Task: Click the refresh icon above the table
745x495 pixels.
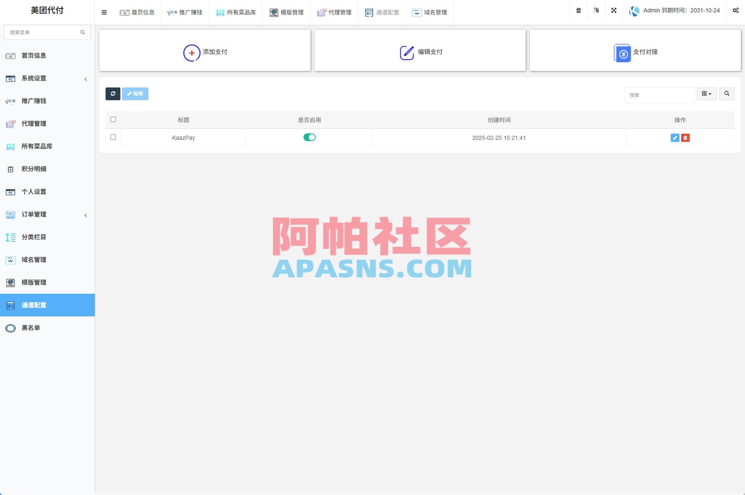Action: (x=113, y=94)
